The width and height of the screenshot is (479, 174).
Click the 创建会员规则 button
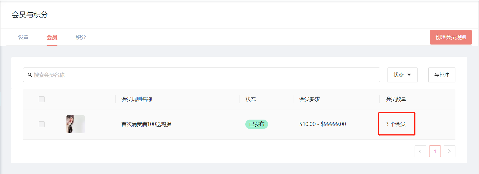pos(451,37)
